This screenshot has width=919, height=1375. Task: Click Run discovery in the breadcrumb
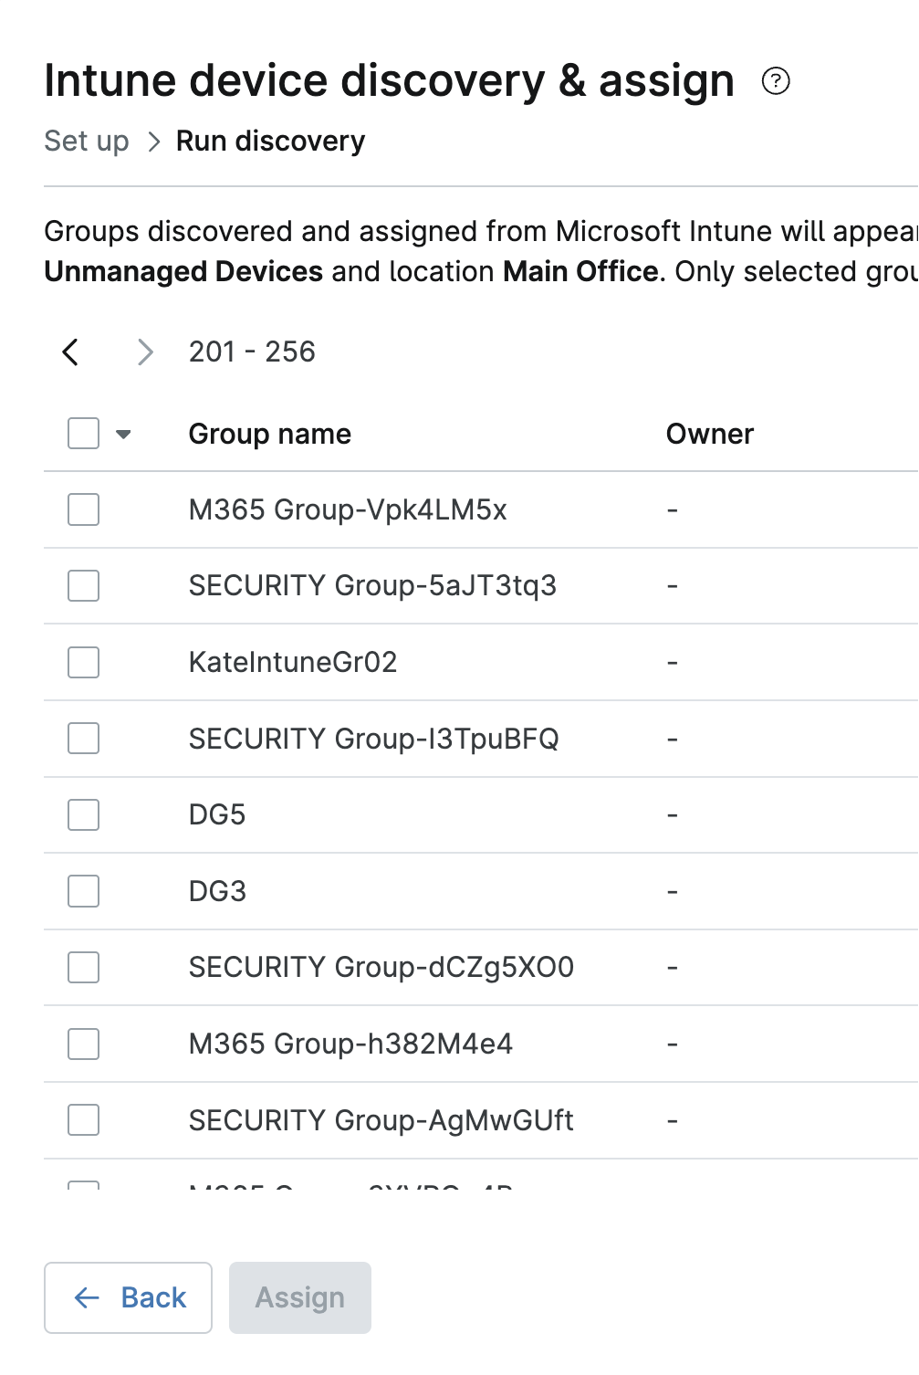pyautogui.click(x=269, y=142)
